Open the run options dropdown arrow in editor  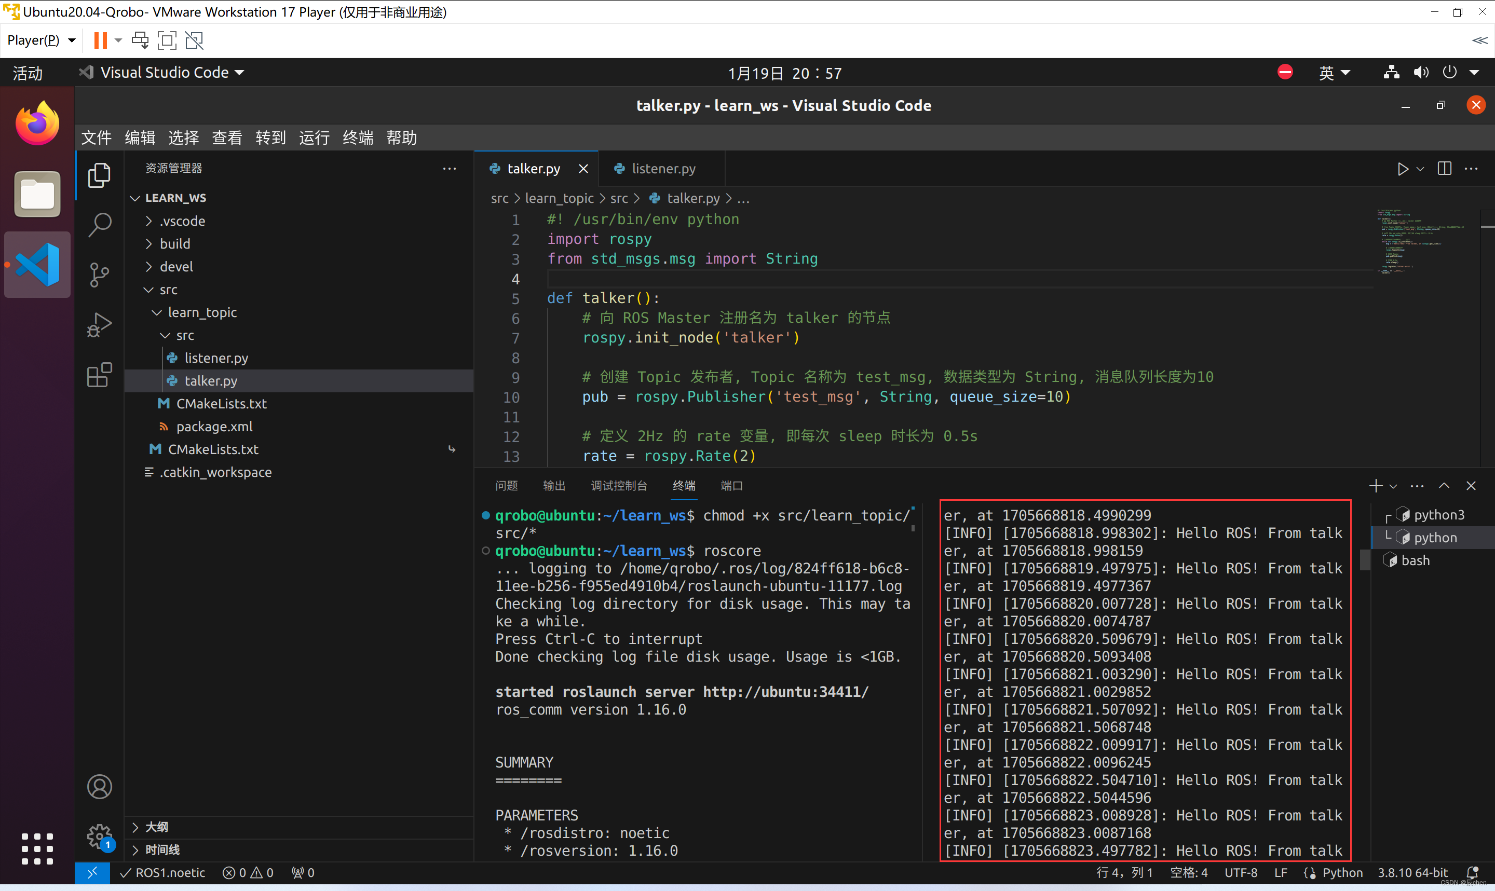1420,169
